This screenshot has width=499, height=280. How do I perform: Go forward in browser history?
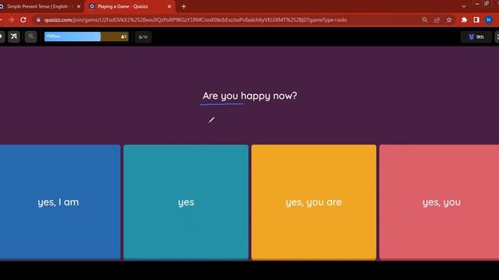click(x=11, y=19)
